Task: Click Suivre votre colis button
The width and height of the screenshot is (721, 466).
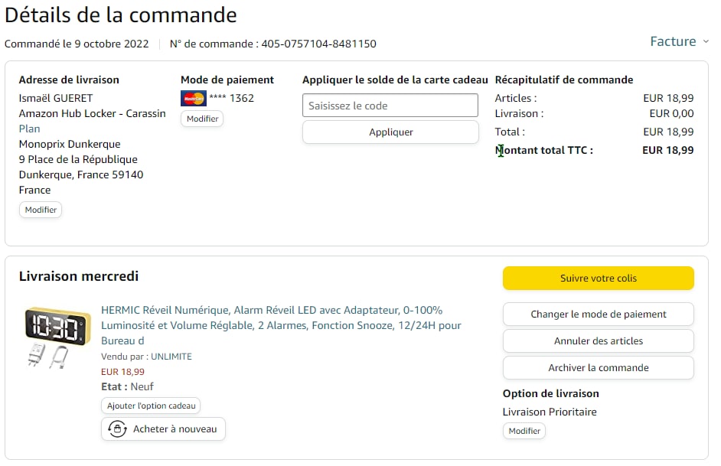Action: 598,278
